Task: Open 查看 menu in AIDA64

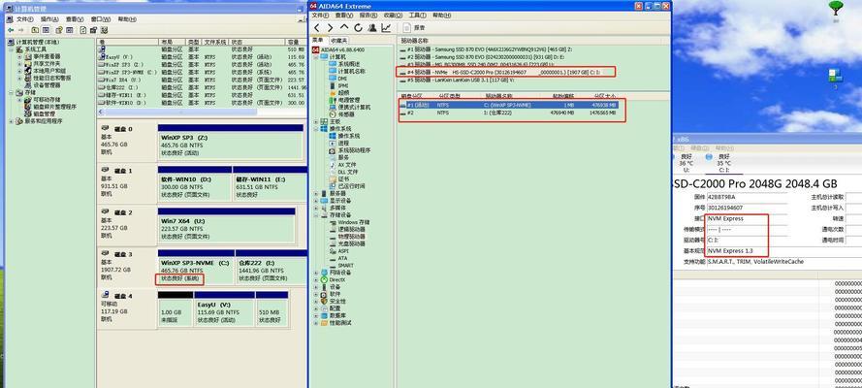Action: [344, 16]
